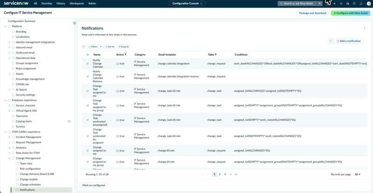Click the Search or ask Now Assist field
Screen dimensions: 373x193
297,4
